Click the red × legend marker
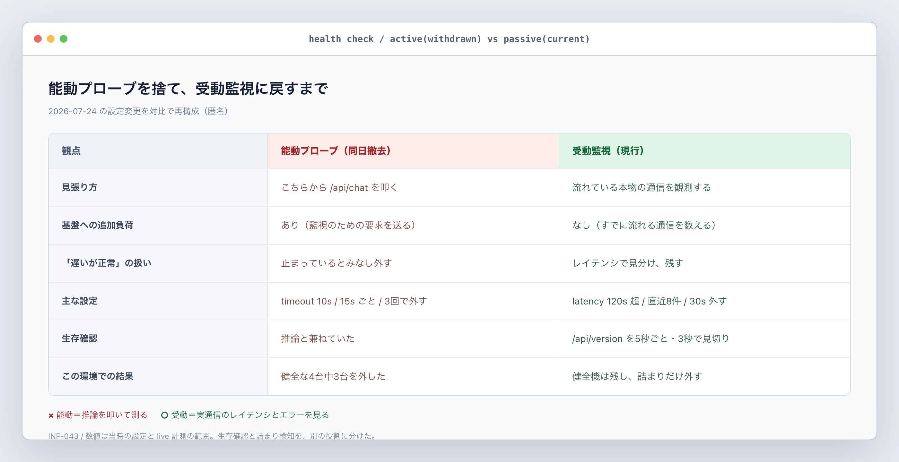This screenshot has width=899, height=462. 51,415
